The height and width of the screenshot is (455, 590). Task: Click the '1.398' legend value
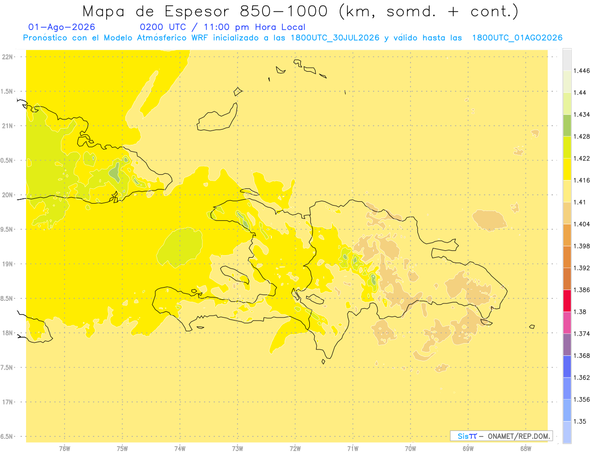(581, 246)
